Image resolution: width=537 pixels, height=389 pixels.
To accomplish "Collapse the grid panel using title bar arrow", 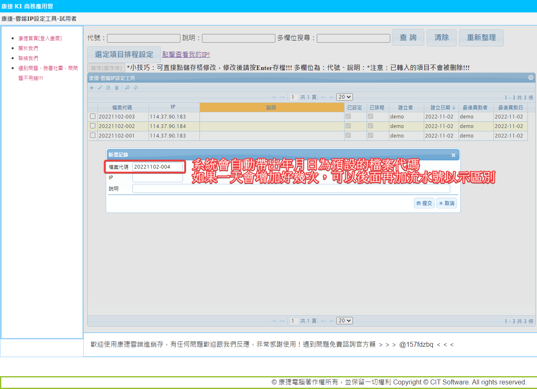I will pyautogui.click(x=530, y=77).
